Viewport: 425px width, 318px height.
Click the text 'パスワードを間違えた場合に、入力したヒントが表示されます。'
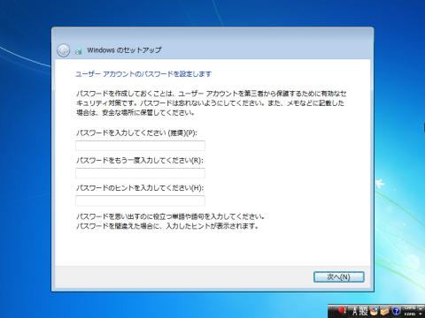pos(167,226)
